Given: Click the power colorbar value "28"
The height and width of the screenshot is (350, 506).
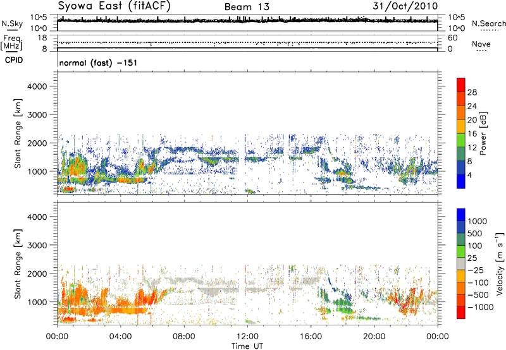Looking at the screenshot, I should 472,92.
